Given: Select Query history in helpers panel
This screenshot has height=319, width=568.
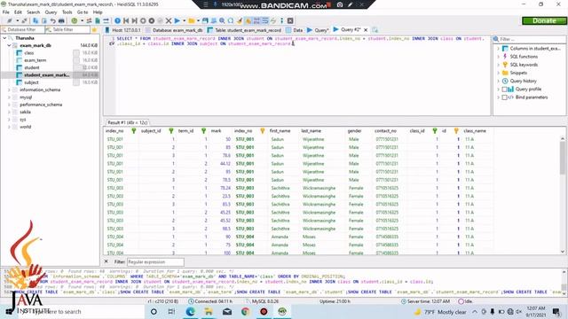Looking at the screenshot, I should (523, 81).
